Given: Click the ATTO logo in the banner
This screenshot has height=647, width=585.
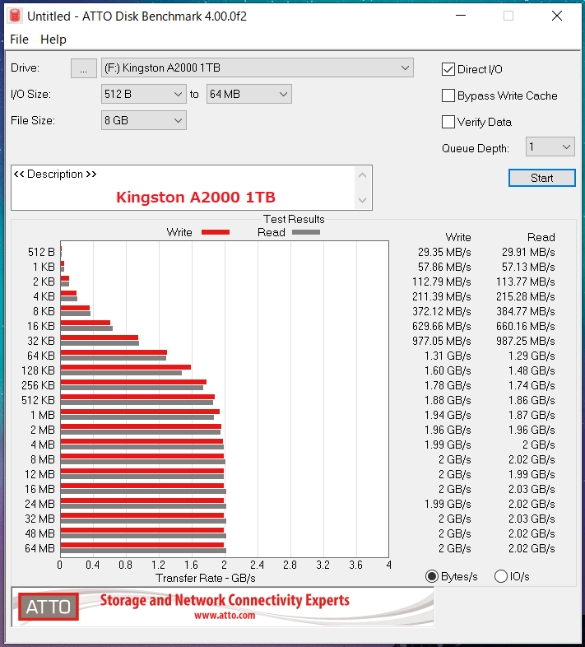Looking at the screenshot, I should coord(49,607).
